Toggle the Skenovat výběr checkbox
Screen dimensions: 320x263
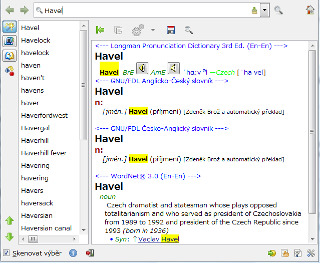6,253
